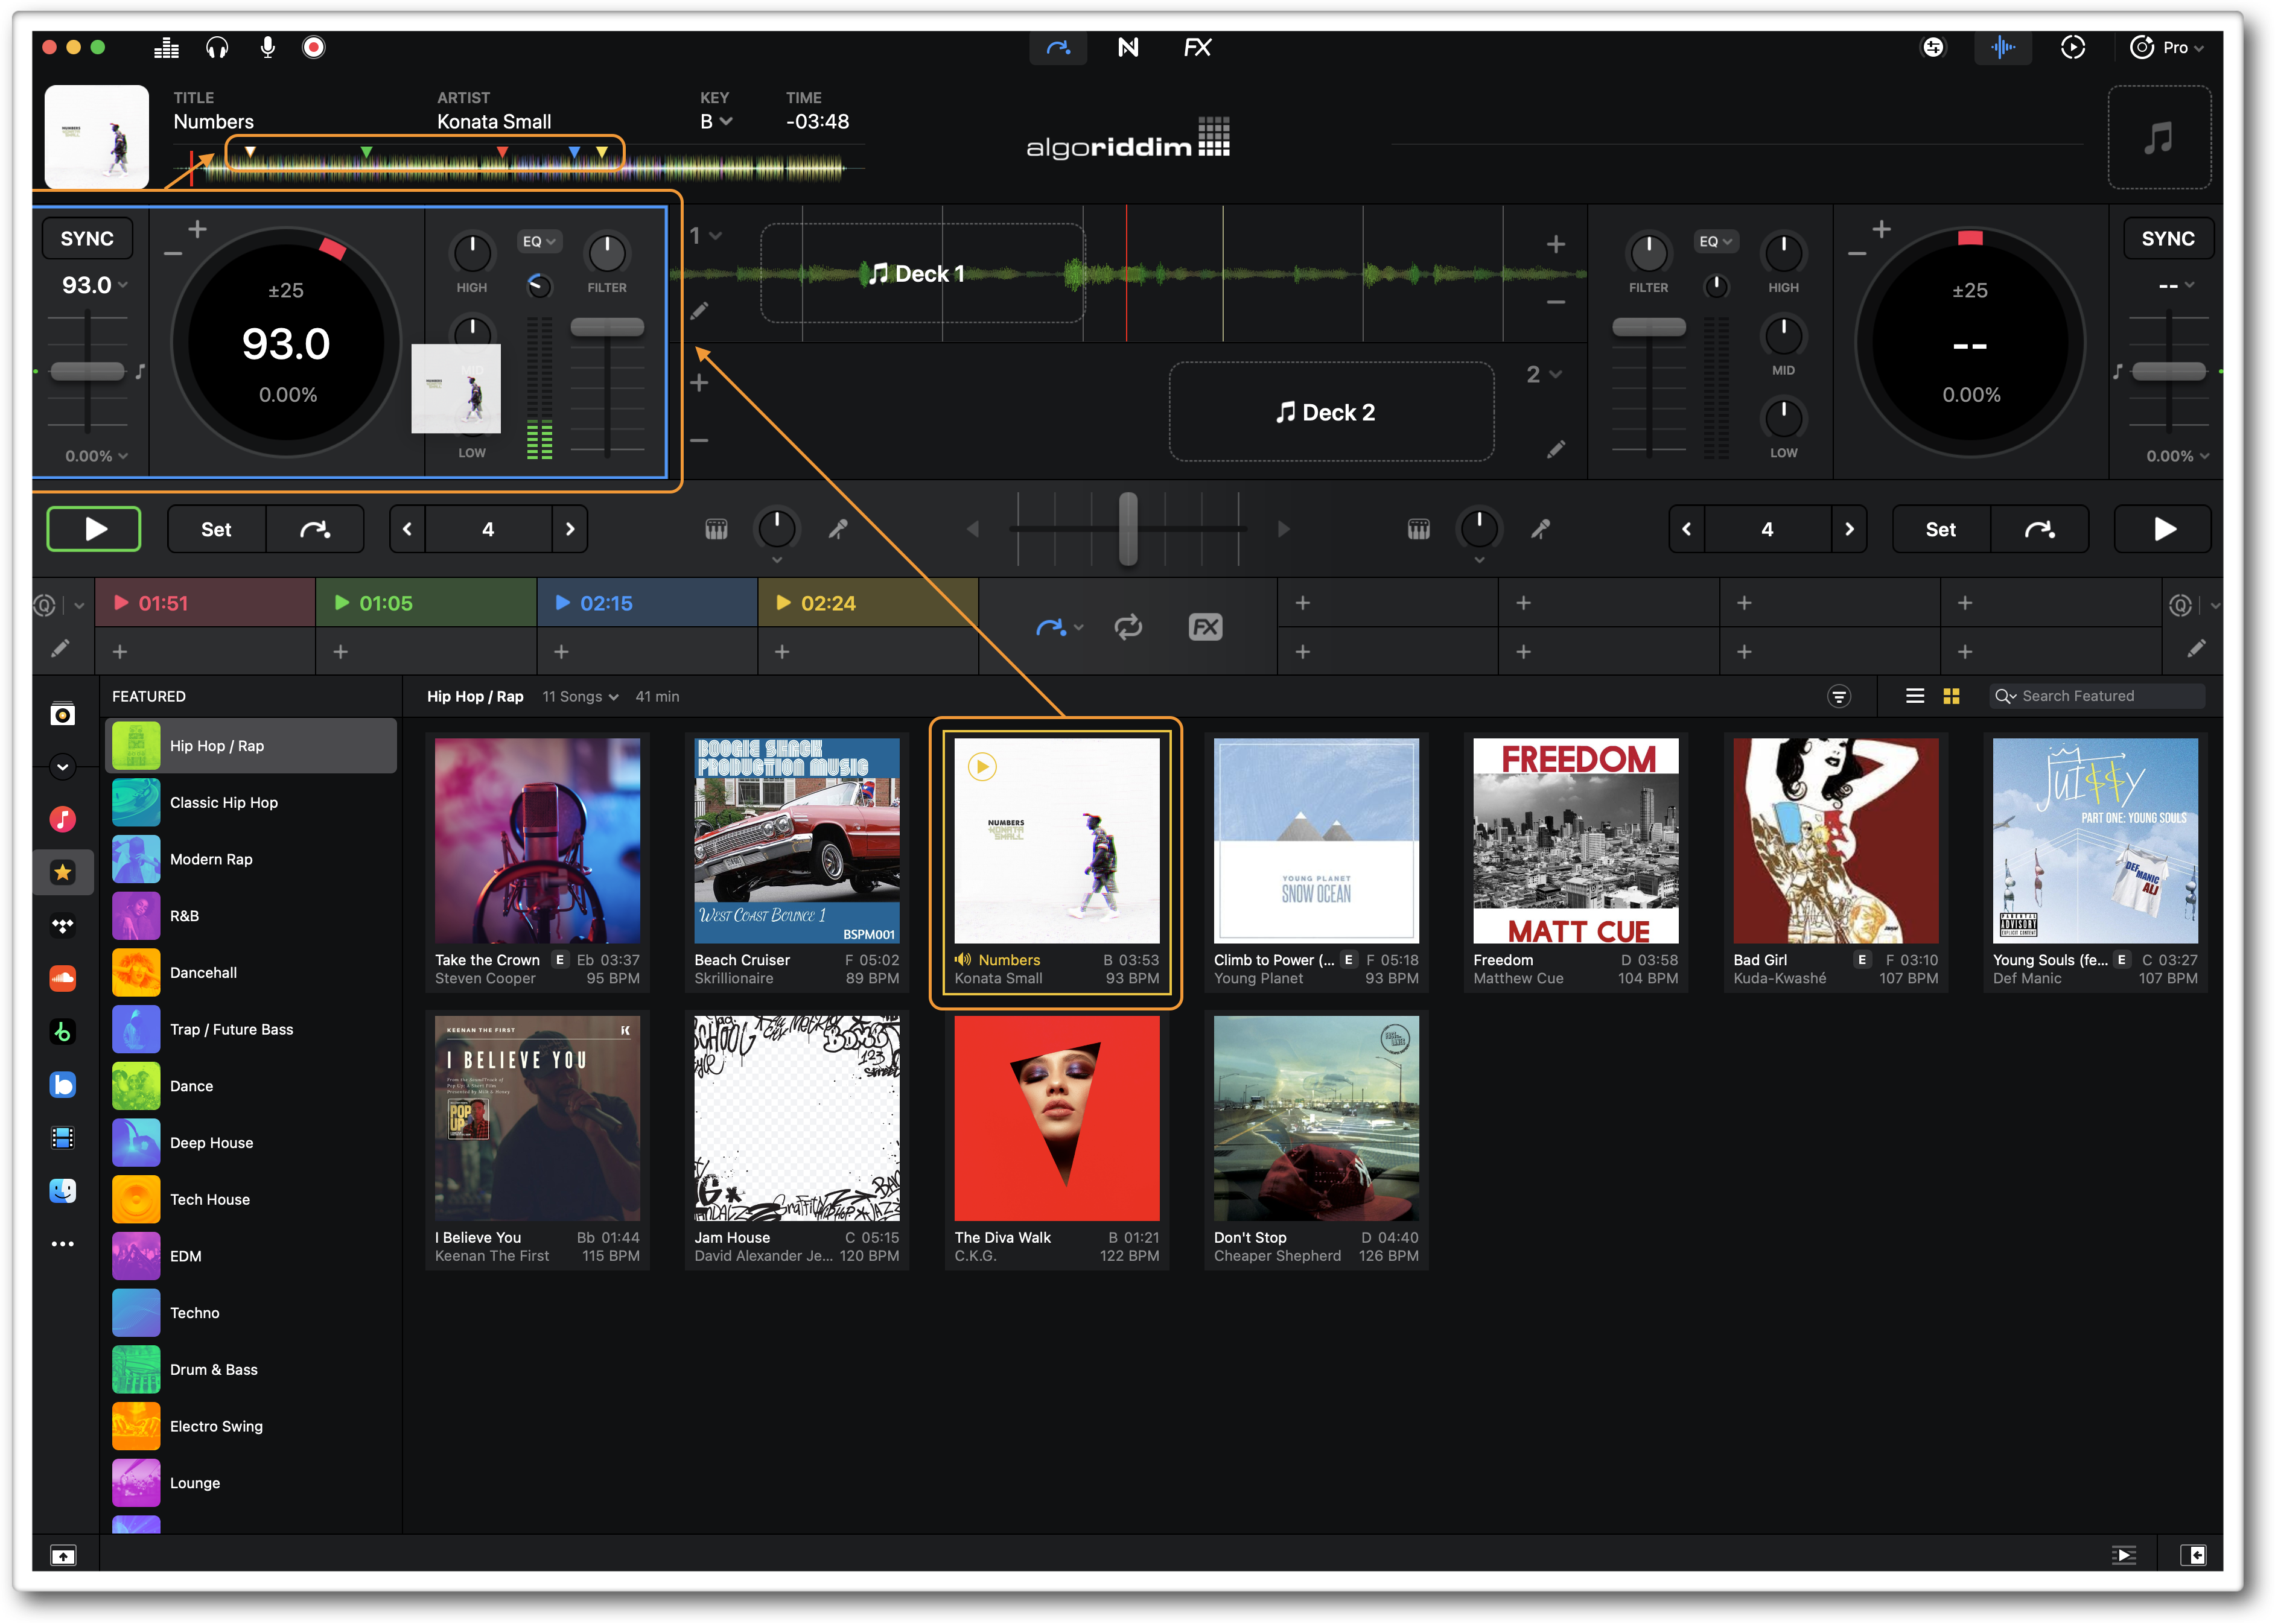
Task: Open the FX tab in top bar
Action: 1197,47
